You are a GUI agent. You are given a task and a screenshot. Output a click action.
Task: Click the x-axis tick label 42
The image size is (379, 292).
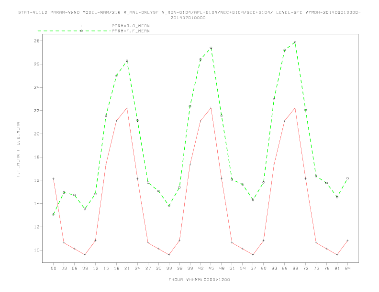pyautogui.click(x=201, y=268)
